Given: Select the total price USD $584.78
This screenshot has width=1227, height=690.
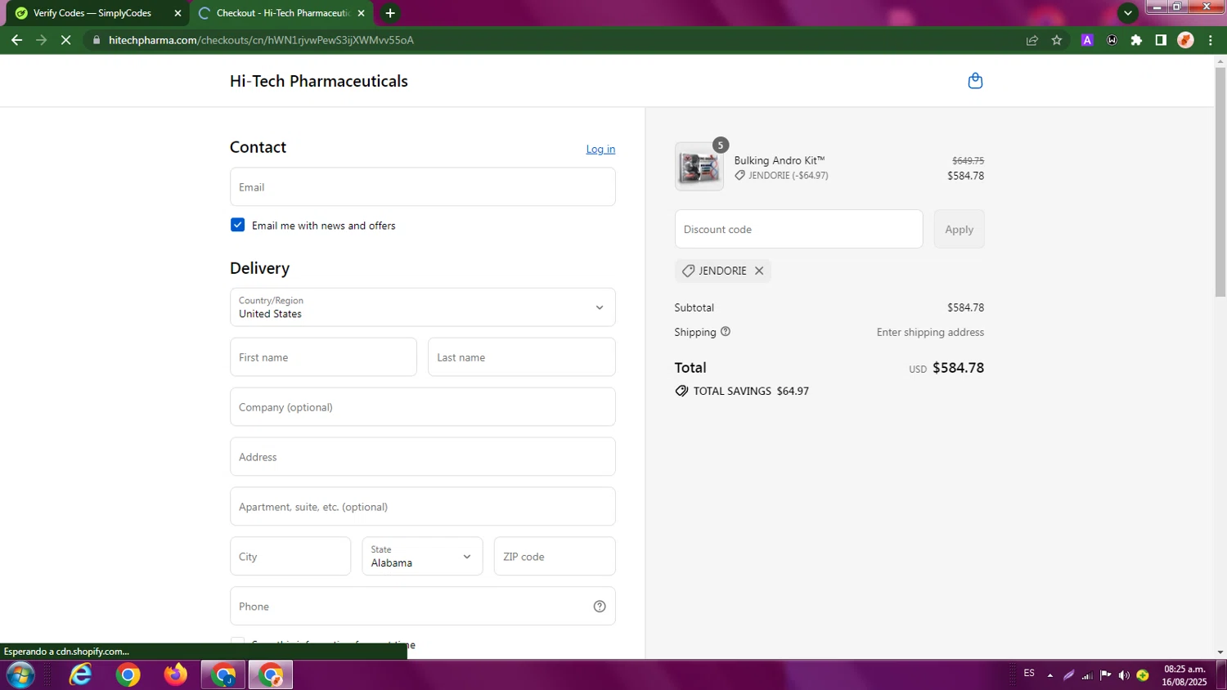Looking at the screenshot, I should (x=946, y=368).
